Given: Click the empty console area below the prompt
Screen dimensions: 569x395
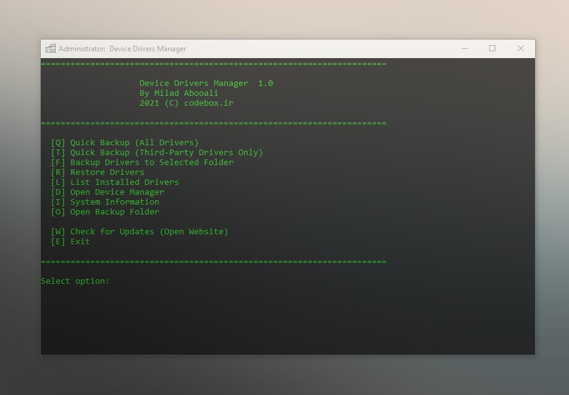Looking at the screenshot, I should 287,321.
